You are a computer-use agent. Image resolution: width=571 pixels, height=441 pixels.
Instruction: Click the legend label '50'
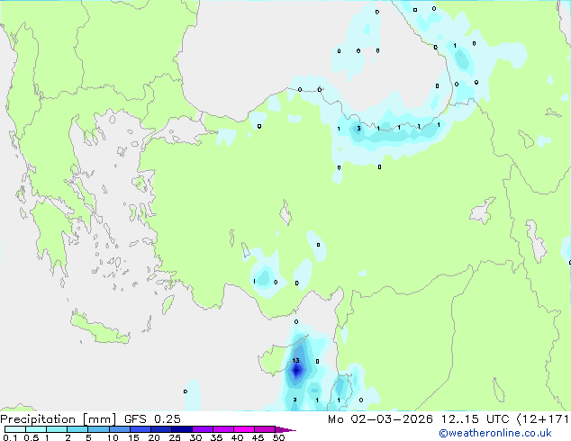pos(278,437)
